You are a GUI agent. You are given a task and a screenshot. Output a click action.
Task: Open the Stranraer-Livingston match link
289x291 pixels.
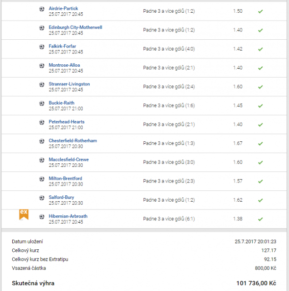coord(69,84)
